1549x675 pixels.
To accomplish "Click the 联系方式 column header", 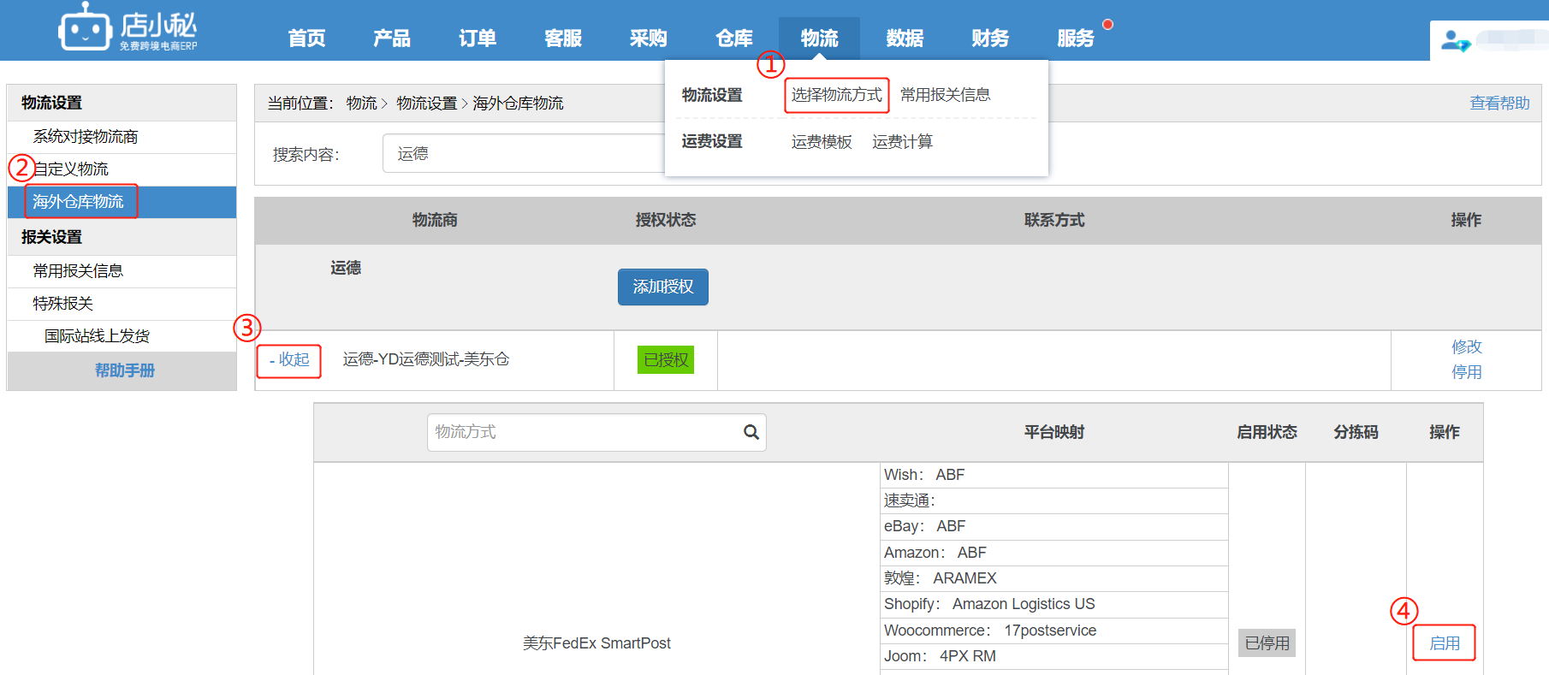I will (1053, 220).
